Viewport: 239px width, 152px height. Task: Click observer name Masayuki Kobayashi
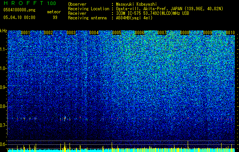pos(136,4)
